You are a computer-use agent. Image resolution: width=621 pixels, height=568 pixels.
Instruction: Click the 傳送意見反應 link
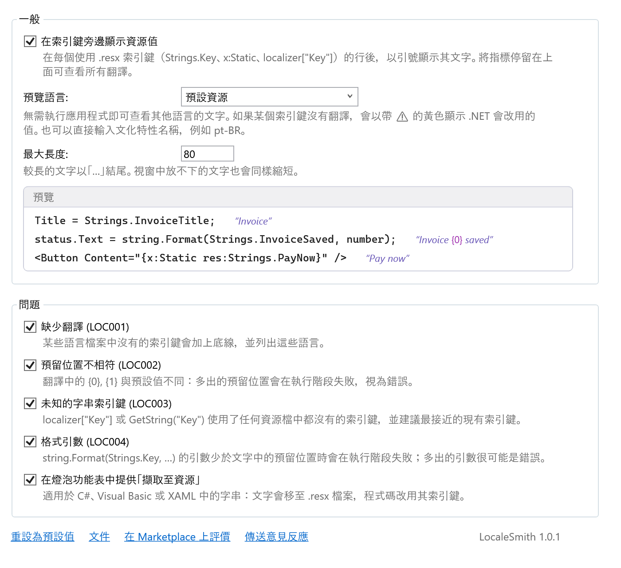coord(276,536)
